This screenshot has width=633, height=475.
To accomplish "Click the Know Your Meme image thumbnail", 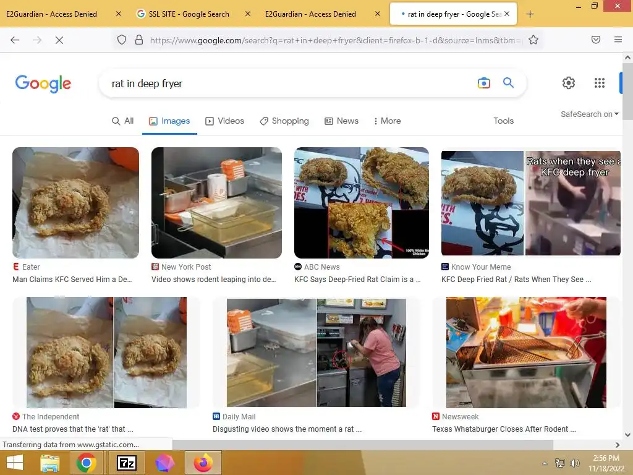I will [531, 203].
